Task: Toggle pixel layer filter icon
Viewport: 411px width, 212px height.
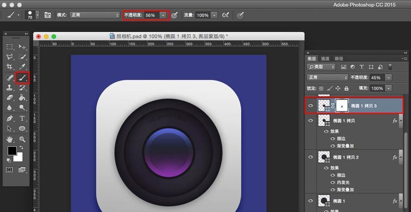Action: pos(344,67)
